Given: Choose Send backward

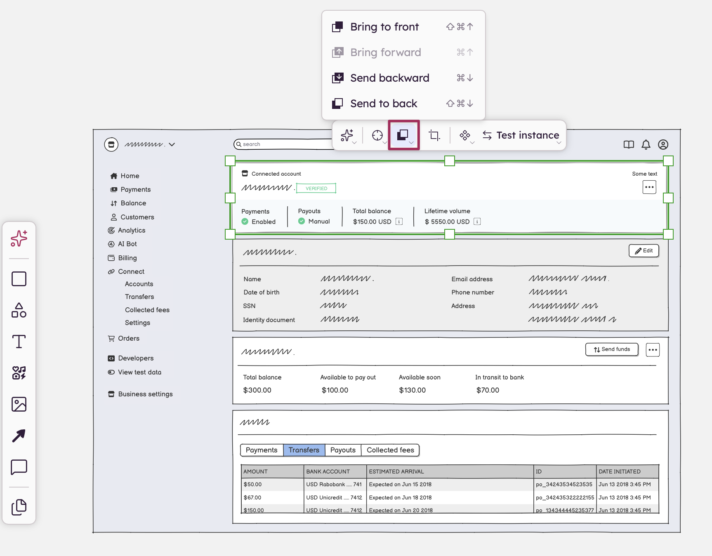Looking at the screenshot, I should coord(403,78).
